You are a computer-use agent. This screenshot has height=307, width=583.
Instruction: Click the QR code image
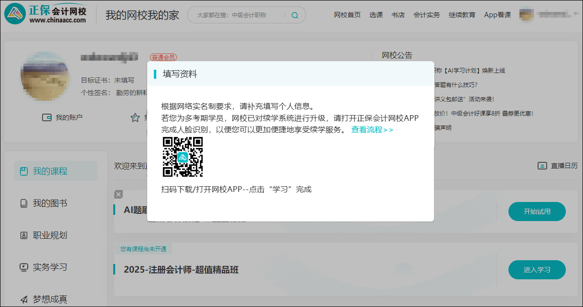tap(183, 157)
